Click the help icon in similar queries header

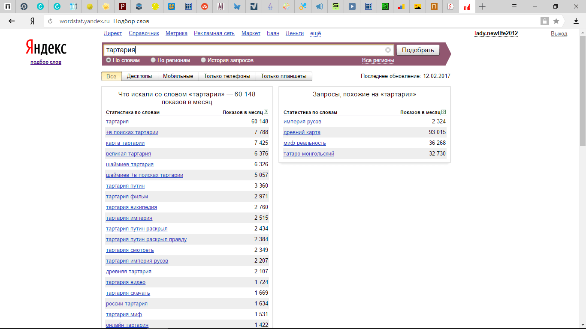444,112
